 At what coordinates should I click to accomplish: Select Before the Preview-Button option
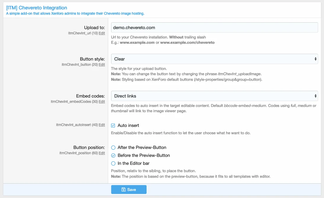pyautogui.click(x=113, y=155)
